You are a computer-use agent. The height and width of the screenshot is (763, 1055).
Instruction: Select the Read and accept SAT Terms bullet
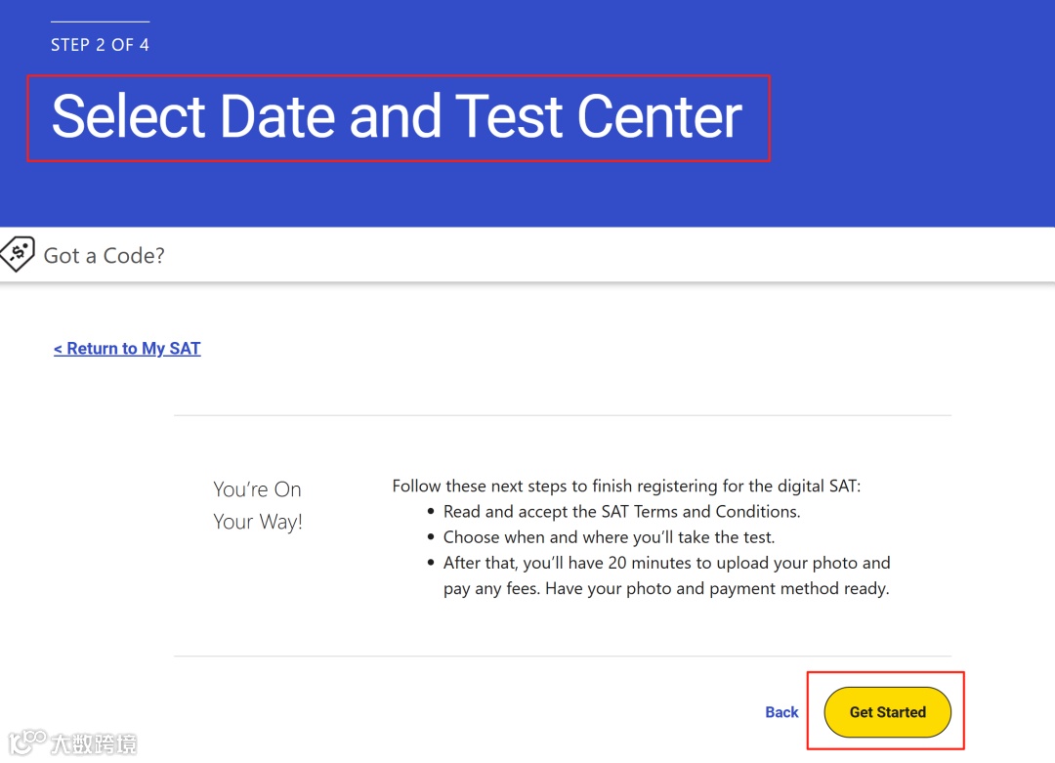point(621,511)
